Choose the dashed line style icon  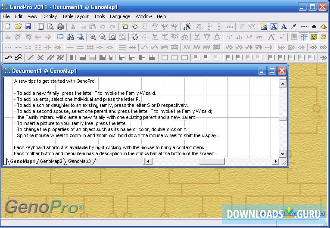click(x=304, y=27)
